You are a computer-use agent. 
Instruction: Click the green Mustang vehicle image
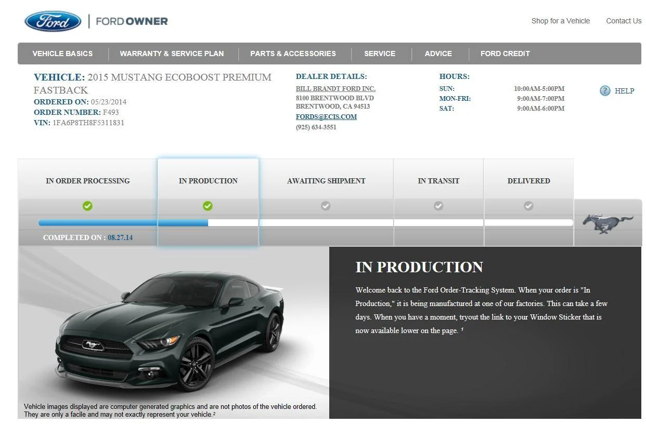tap(171, 333)
